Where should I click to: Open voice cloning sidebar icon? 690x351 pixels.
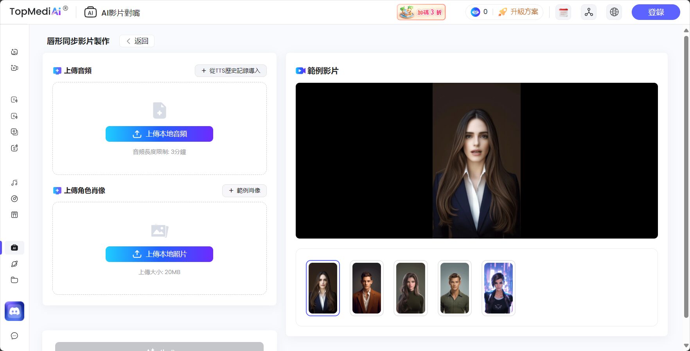[x=14, y=132]
